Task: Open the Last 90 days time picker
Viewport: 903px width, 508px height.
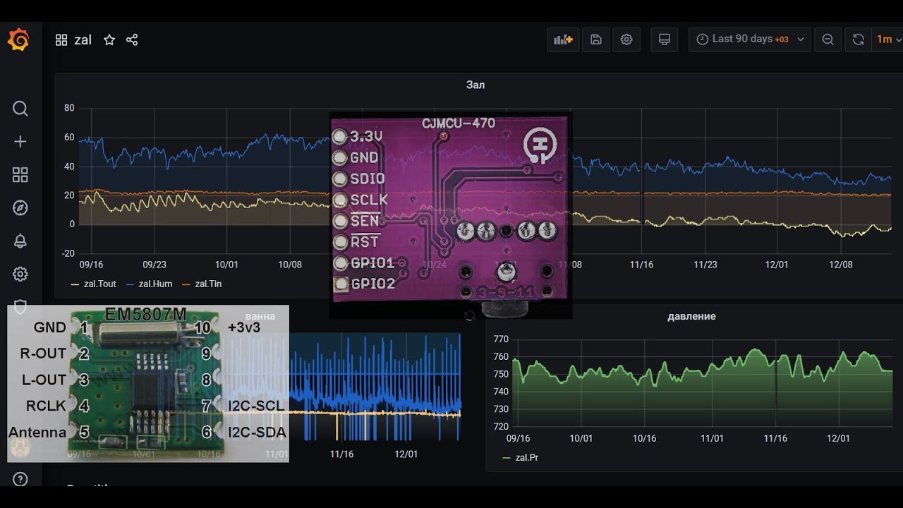Action: tap(750, 40)
